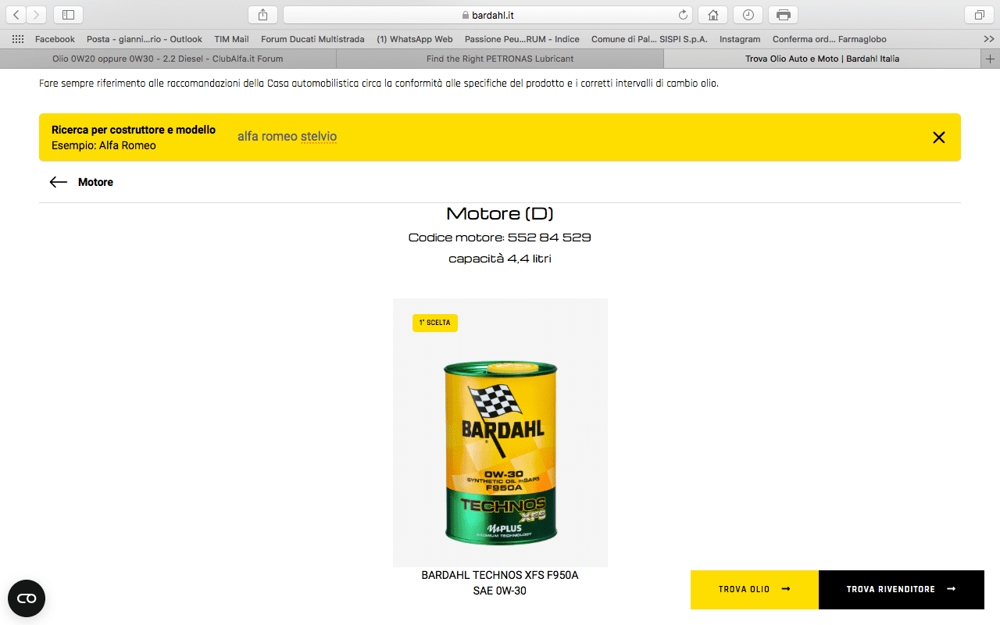Screen dimensions: 1000x625
Task: Show browsing history clock icon
Action: (x=748, y=15)
